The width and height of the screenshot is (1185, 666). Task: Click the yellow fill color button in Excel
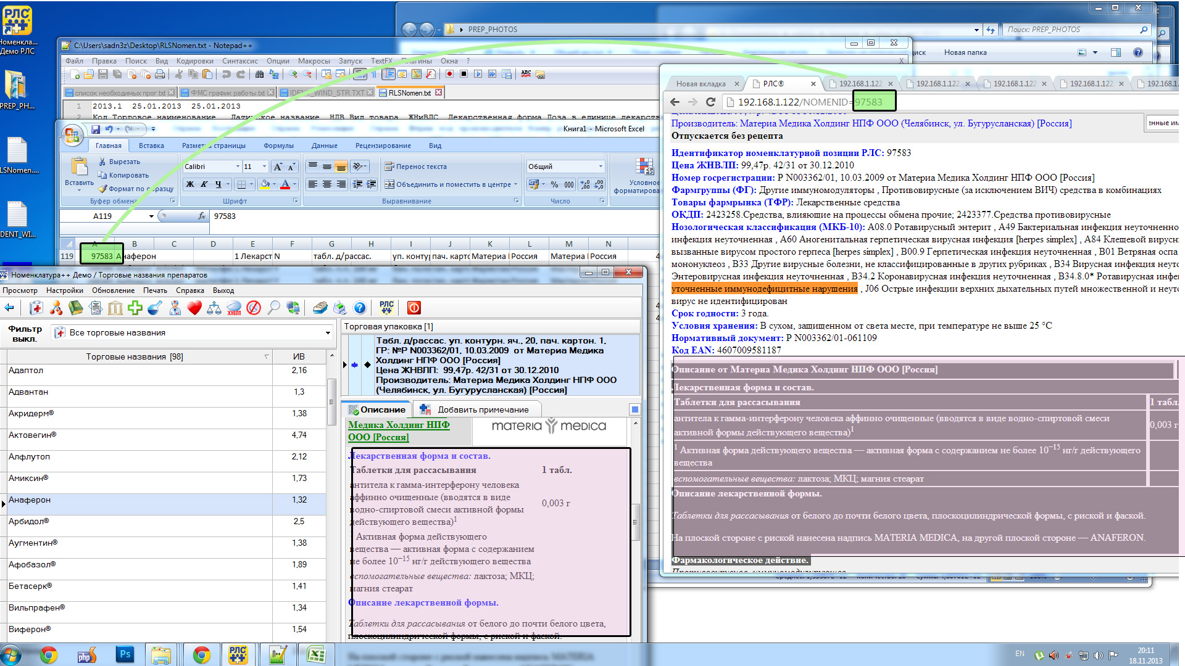[265, 184]
